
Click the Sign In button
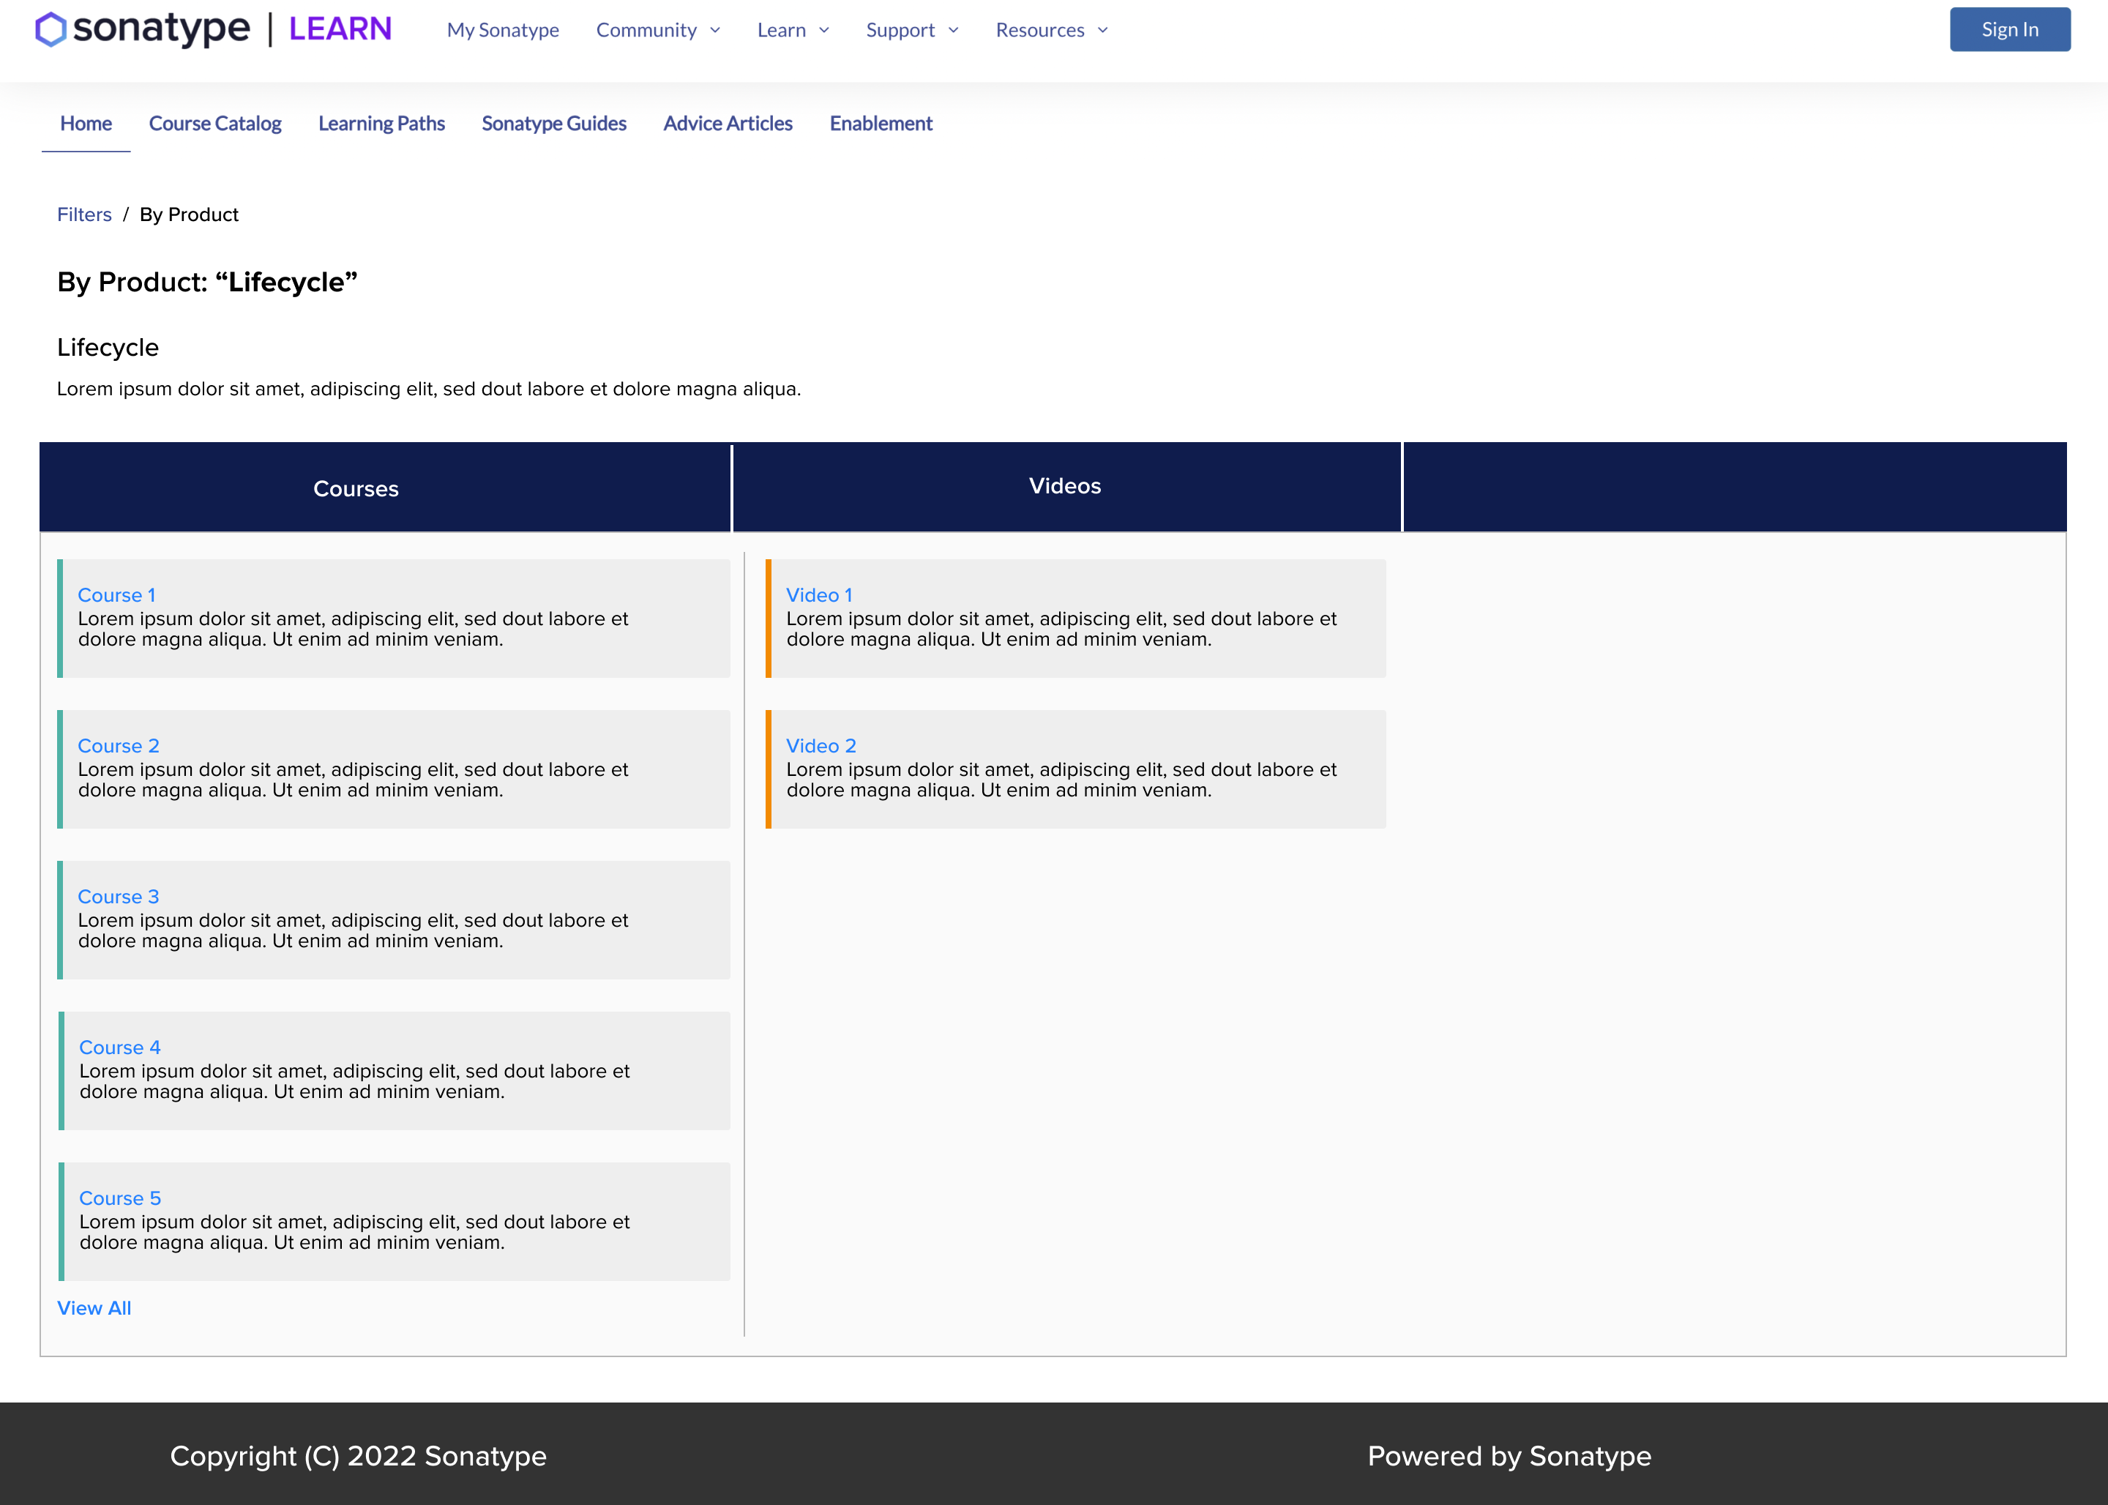(x=2010, y=30)
